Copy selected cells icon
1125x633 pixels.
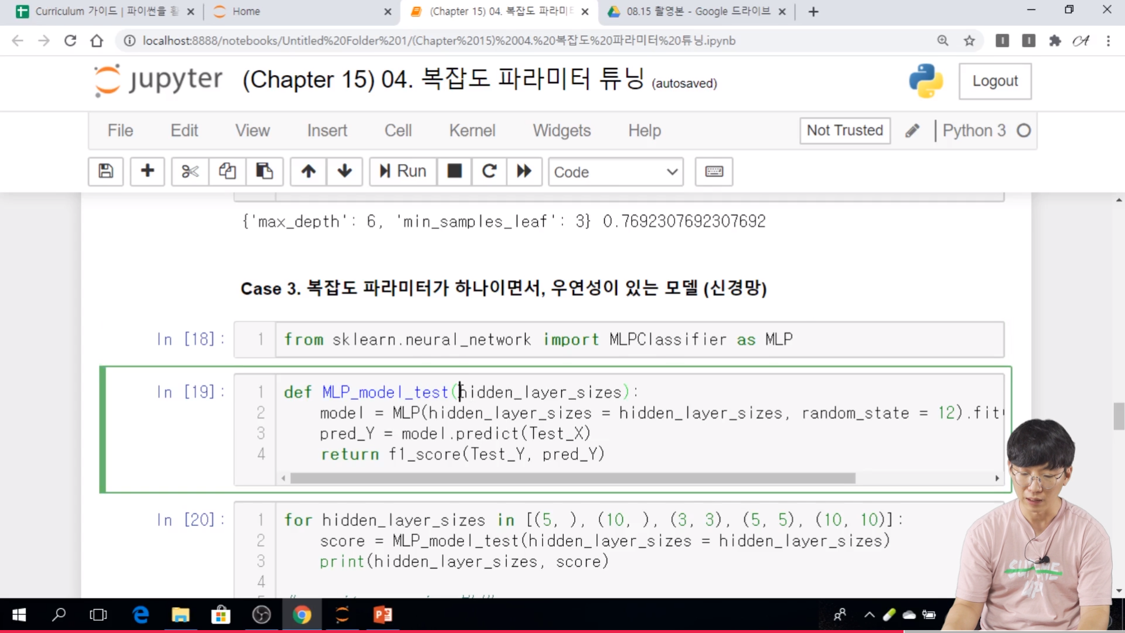[x=227, y=171]
